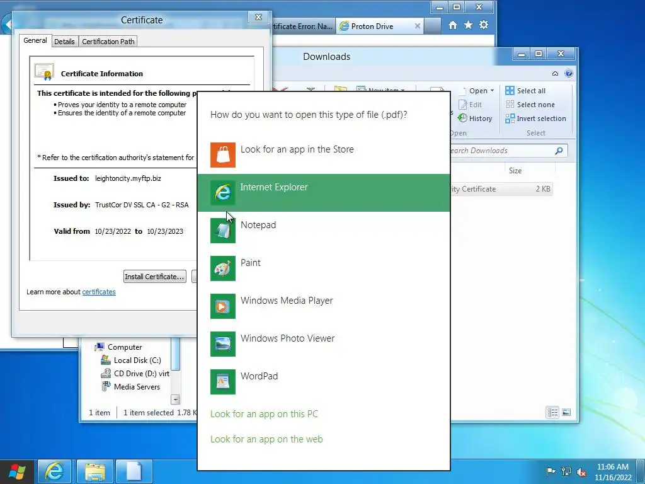Screen dimensions: 645x484
Task: Choose Windows Photo Viewer icon
Action: [x=222, y=344]
